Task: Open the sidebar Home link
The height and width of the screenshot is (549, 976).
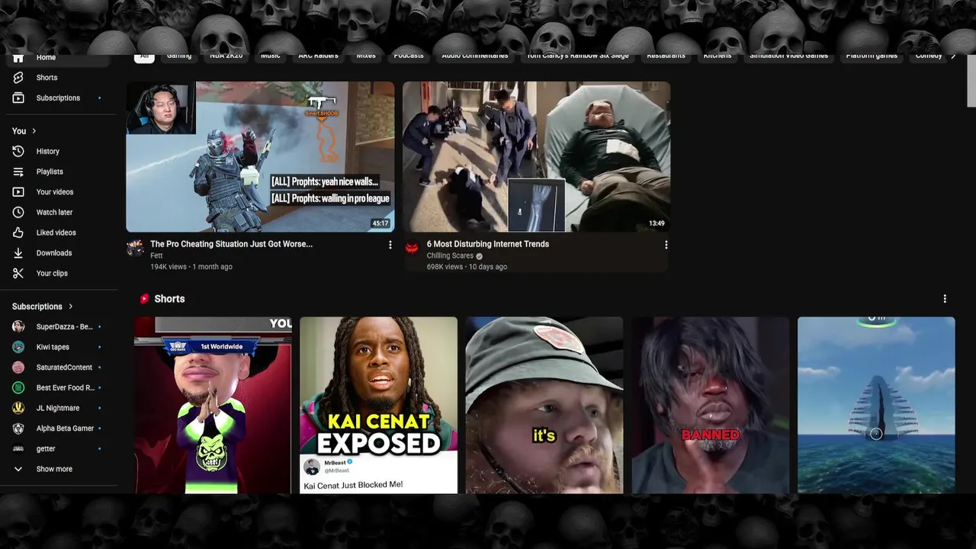Action: pos(47,59)
